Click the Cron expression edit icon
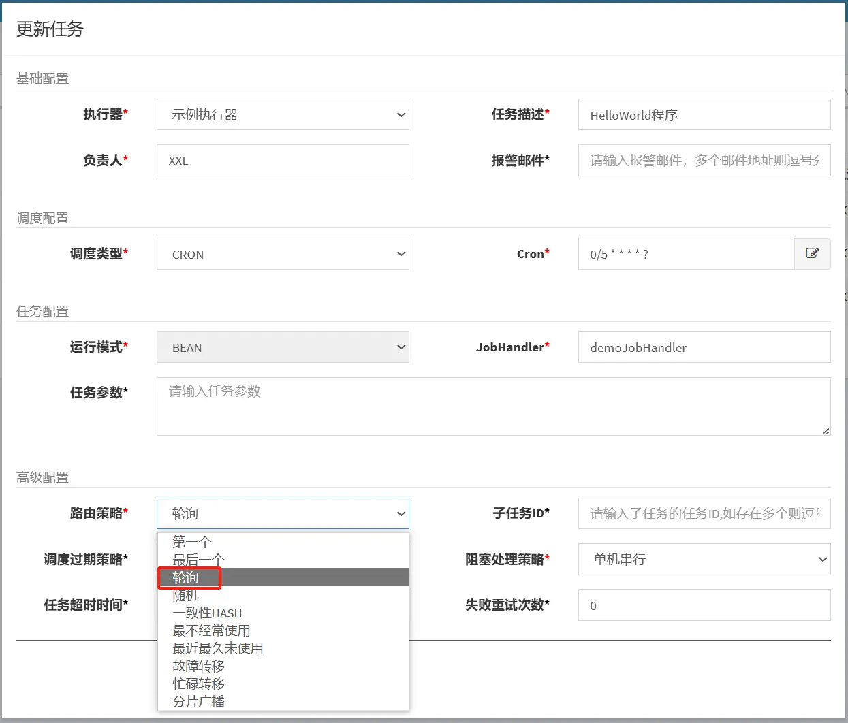 [x=812, y=253]
